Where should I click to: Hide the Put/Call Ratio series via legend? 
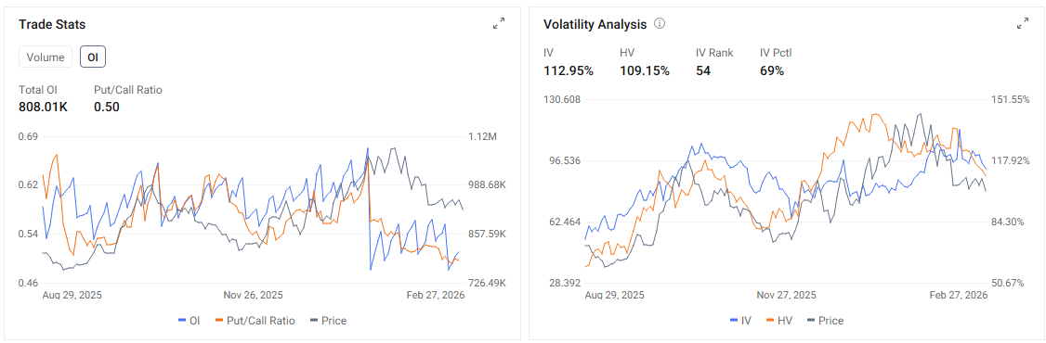pyautogui.click(x=255, y=321)
